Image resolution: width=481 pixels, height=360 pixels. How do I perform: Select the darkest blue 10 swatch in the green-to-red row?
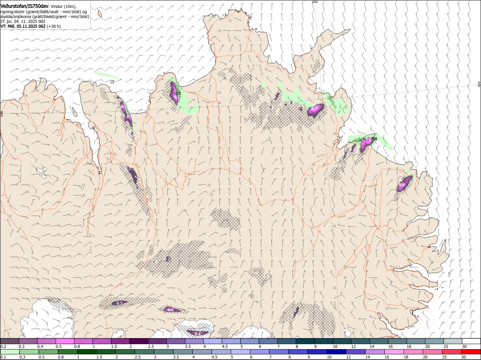coord(336,352)
